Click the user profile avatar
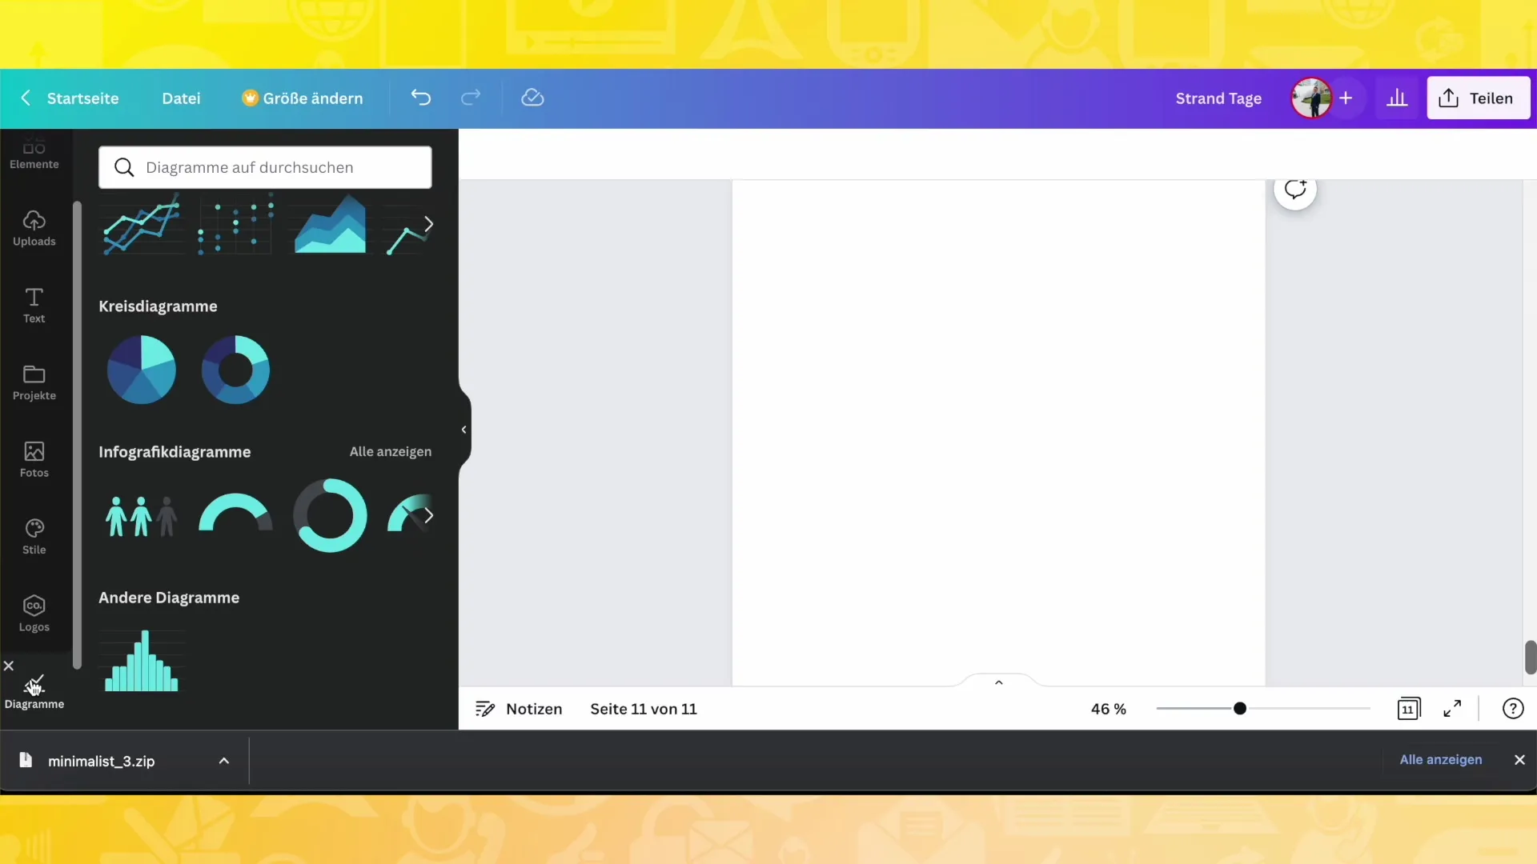 (1311, 98)
